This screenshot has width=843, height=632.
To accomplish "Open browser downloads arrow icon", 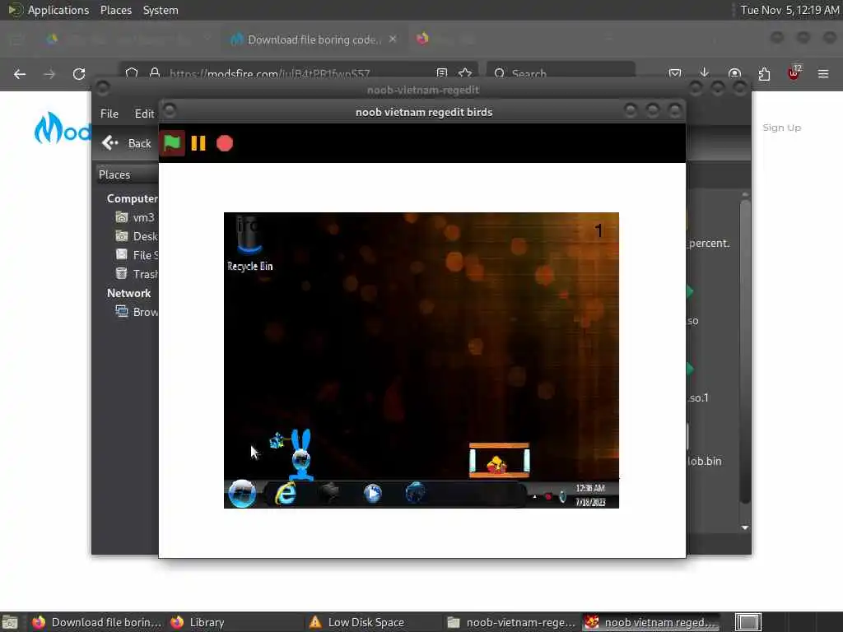I will click(x=705, y=73).
